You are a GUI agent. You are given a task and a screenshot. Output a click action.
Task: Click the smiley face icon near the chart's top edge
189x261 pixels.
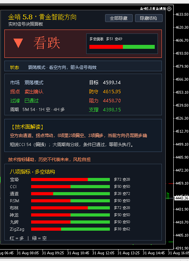(169, 9)
